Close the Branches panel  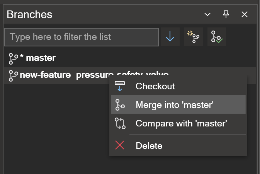click(245, 14)
